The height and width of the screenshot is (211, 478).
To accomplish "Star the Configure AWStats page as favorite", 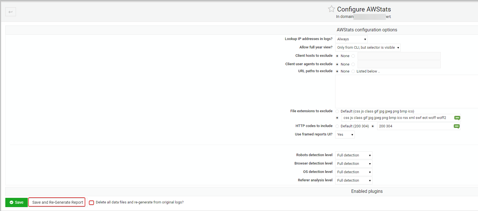I will (x=331, y=9).
